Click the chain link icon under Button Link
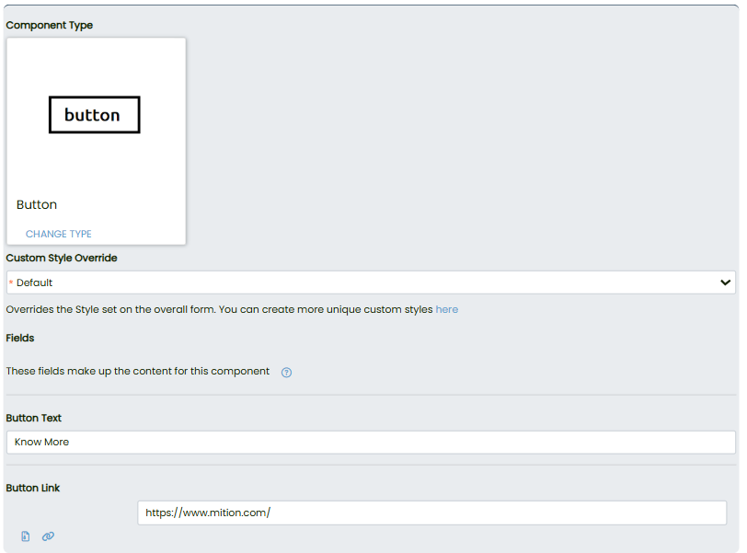This screenshot has height=553, width=747. pyautogui.click(x=48, y=536)
